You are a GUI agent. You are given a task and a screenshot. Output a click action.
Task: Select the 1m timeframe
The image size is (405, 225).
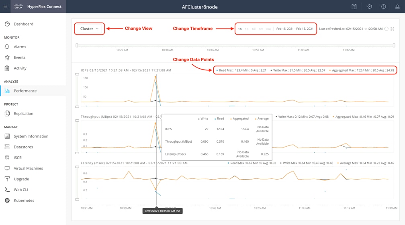261,29
